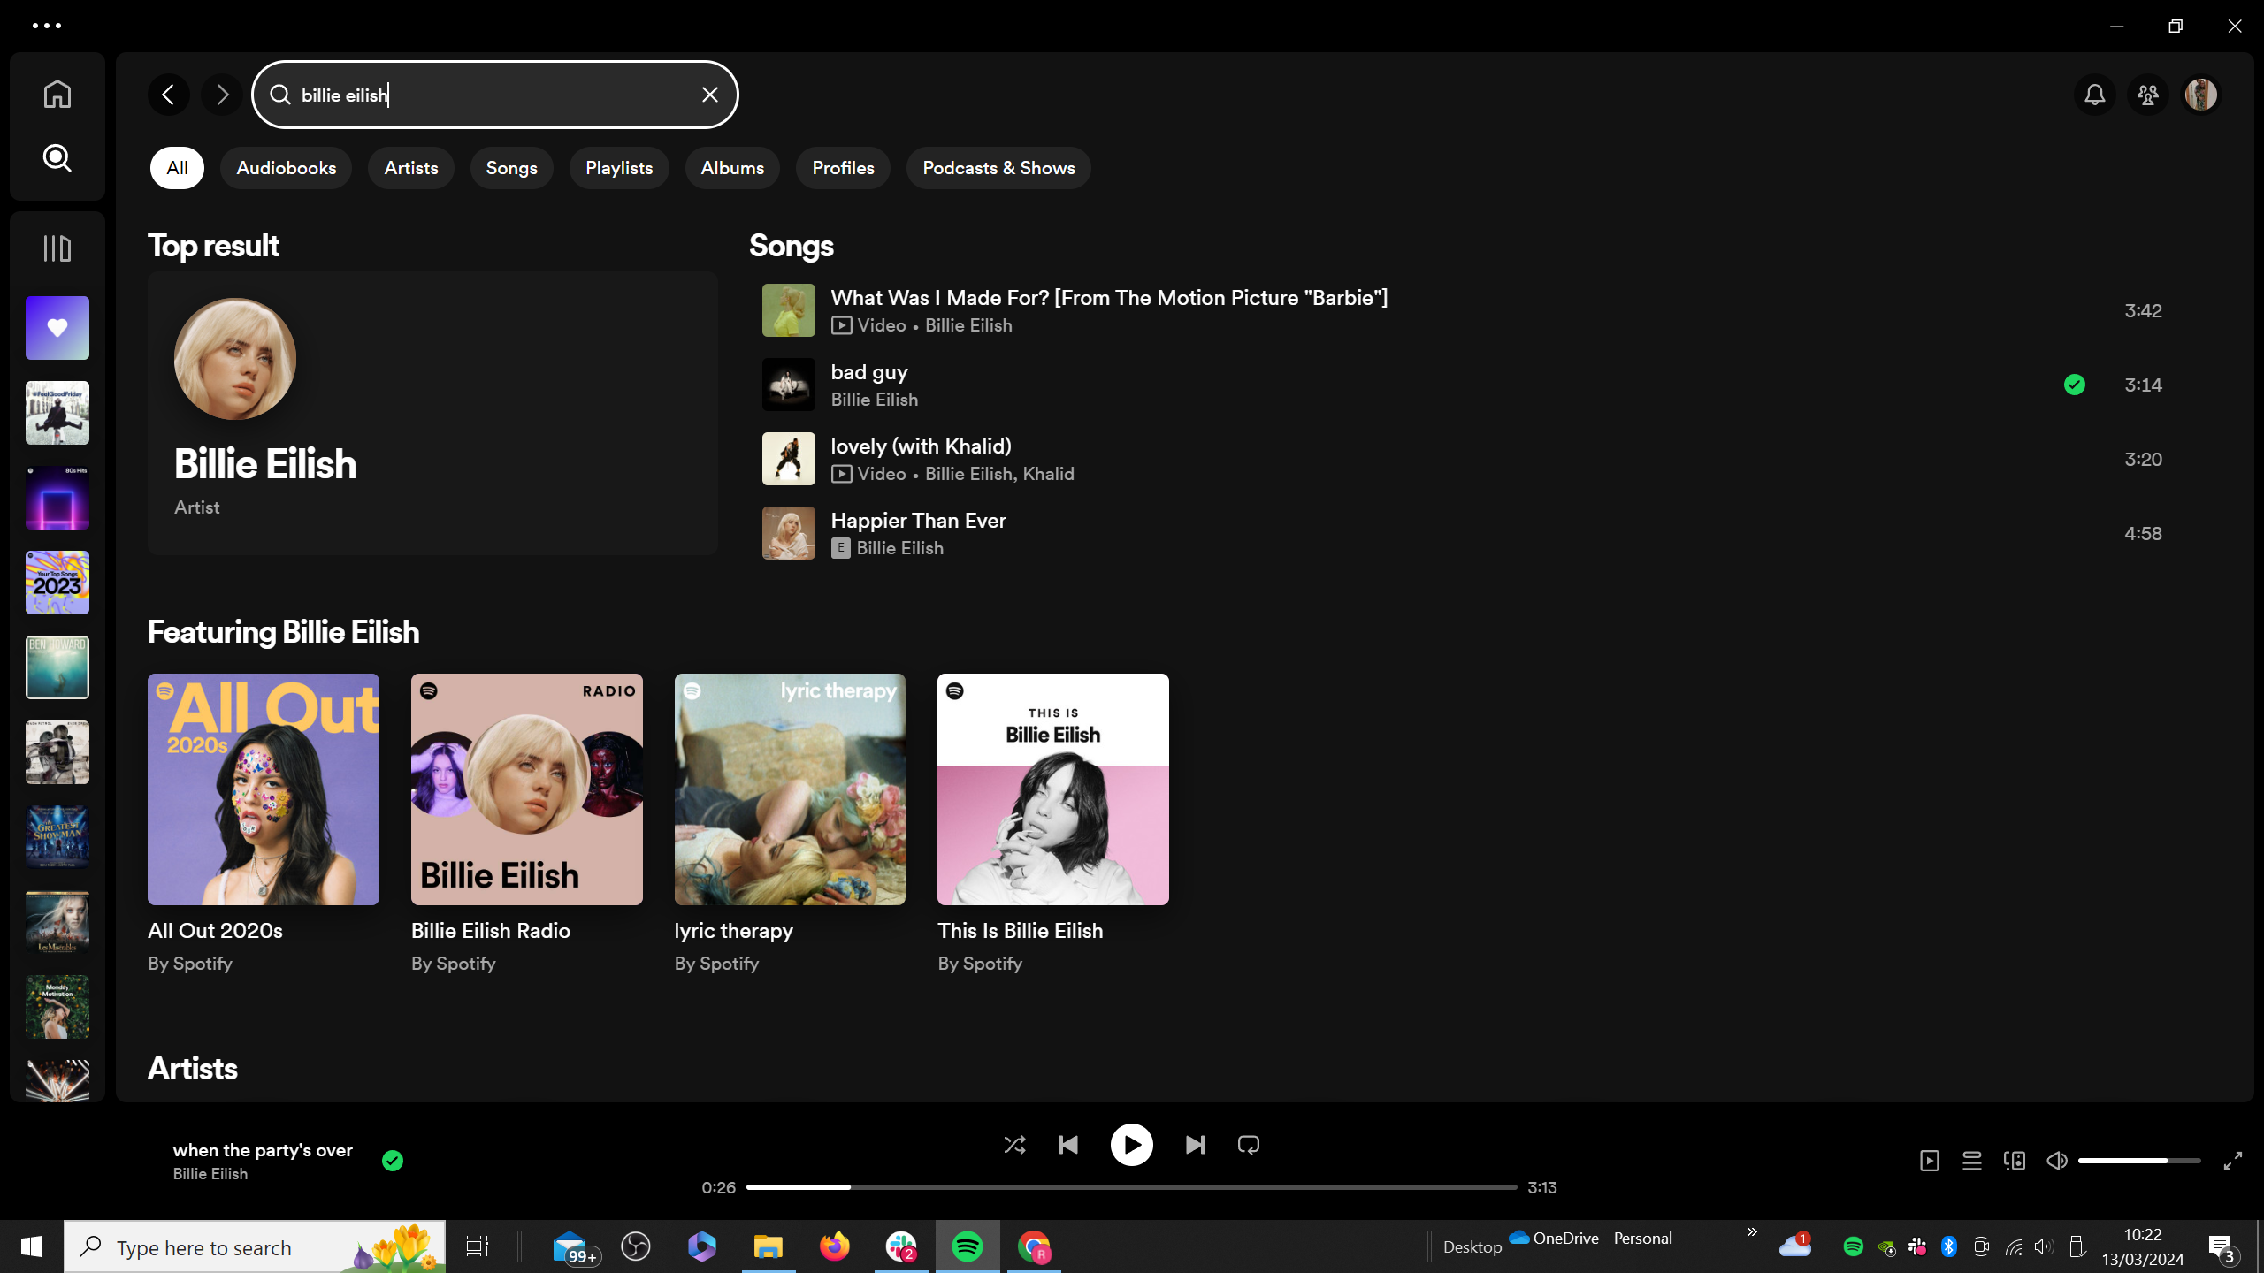Viewport: 2264px width, 1273px height.
Task: Open File Explorer from the taskbar
Action: 768,1246
